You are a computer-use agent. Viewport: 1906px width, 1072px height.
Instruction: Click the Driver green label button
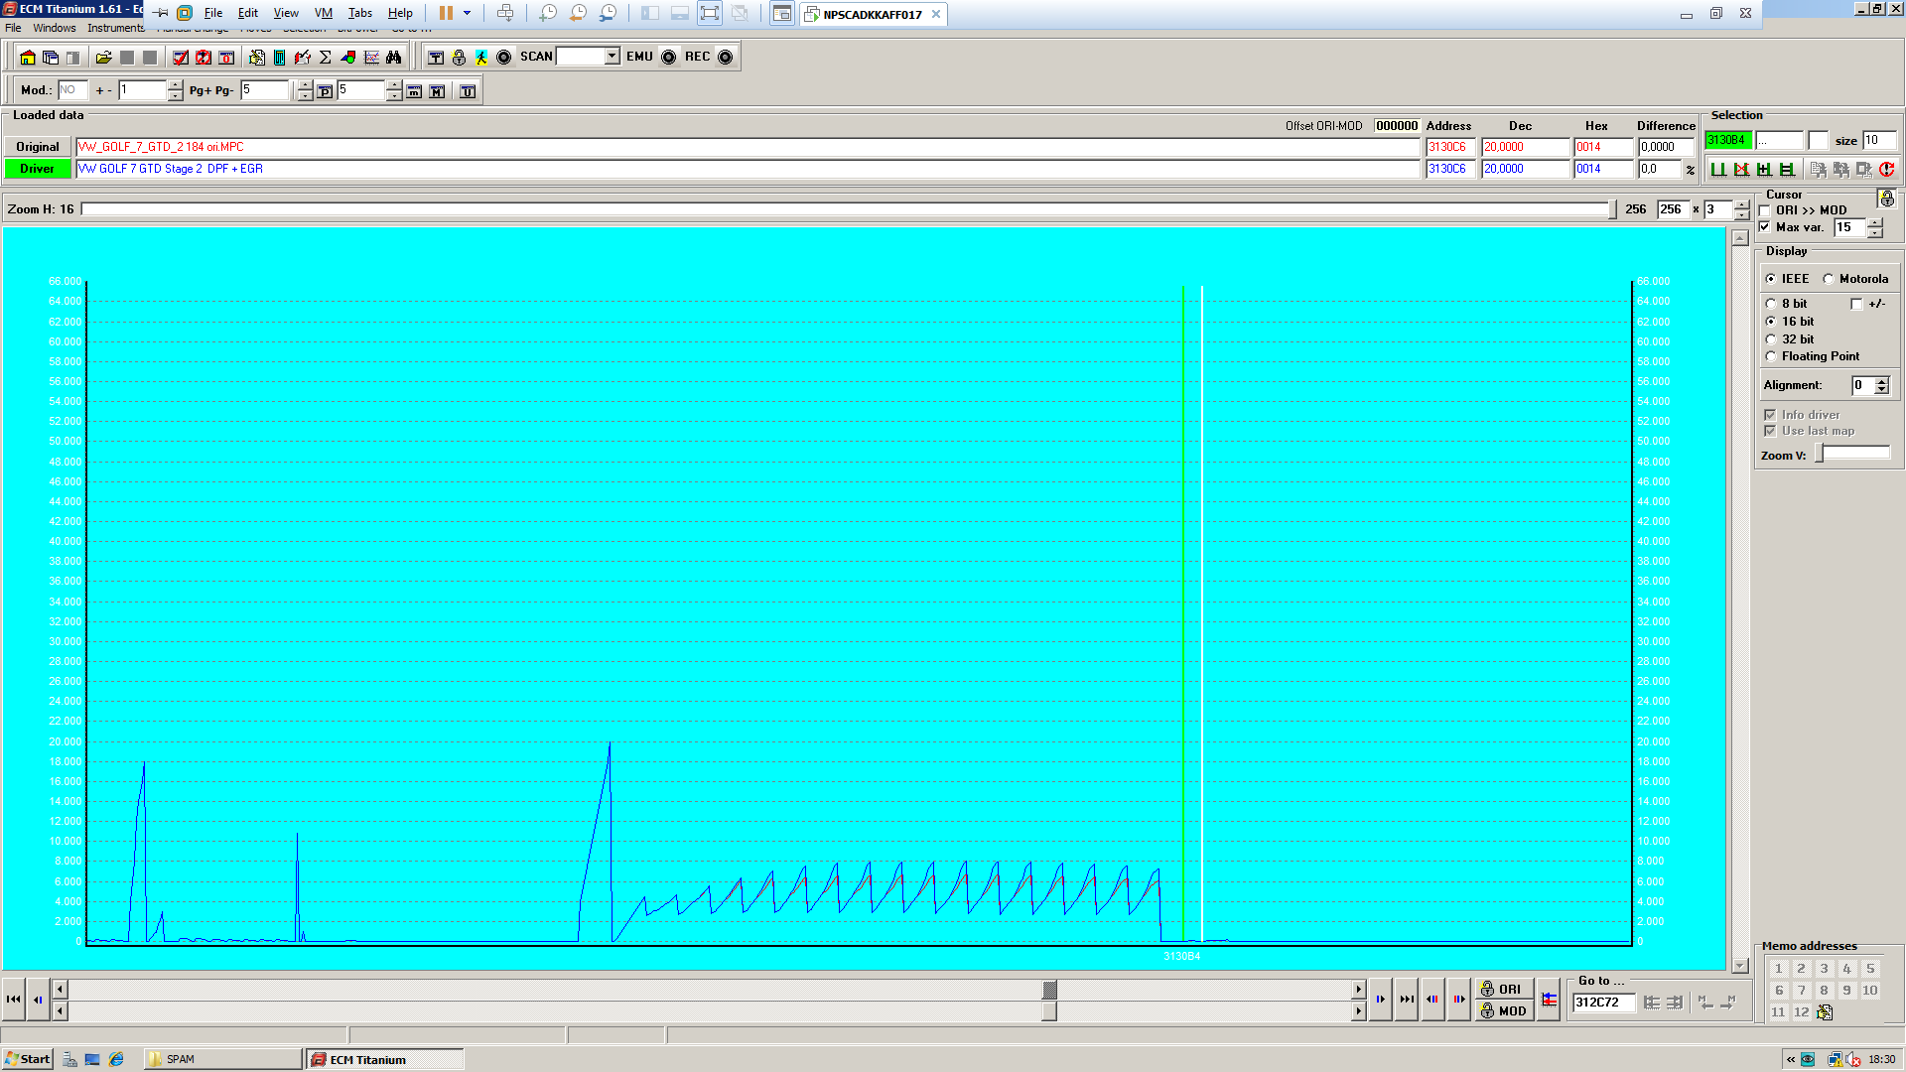point(38,169)
